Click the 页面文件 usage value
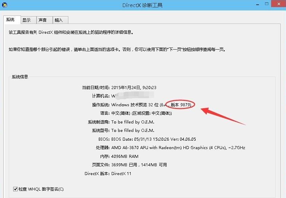286x198 pixels. pyautogui.click(x=139, y=165)
